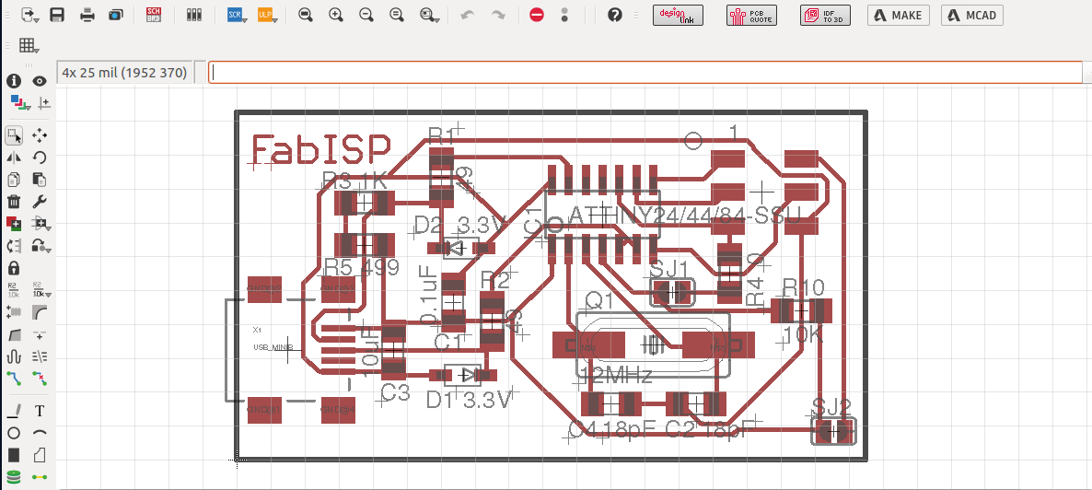1092x490 pixels.
Task: Select the Smash tool
Action: click(13, 311)
